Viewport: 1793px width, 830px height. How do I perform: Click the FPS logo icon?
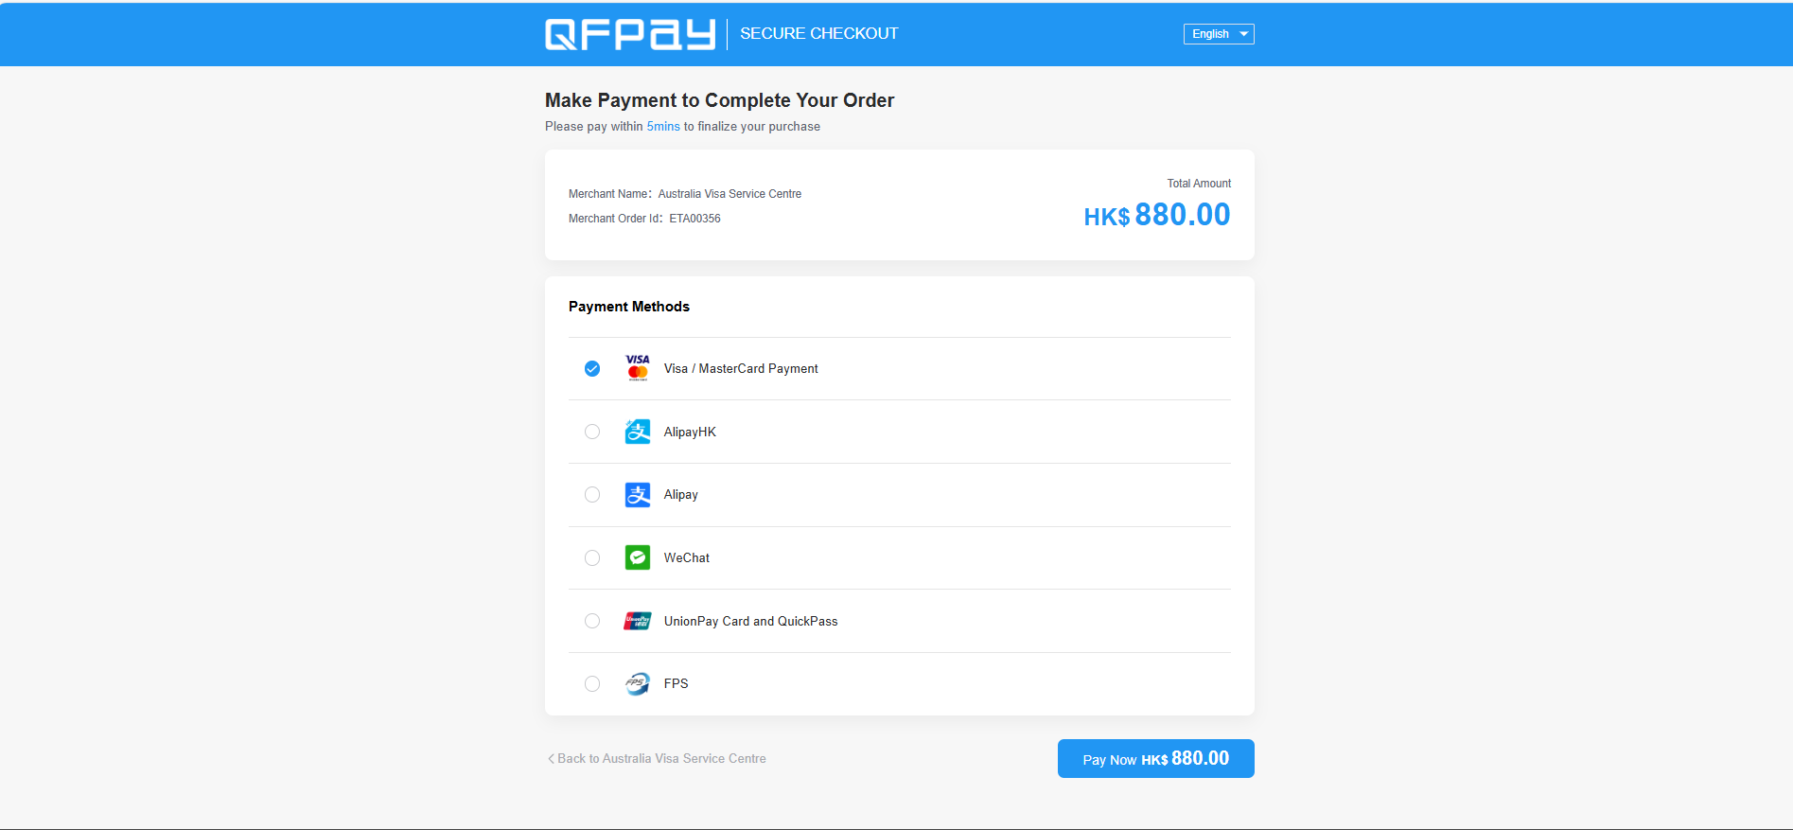[x=638, y=683]
